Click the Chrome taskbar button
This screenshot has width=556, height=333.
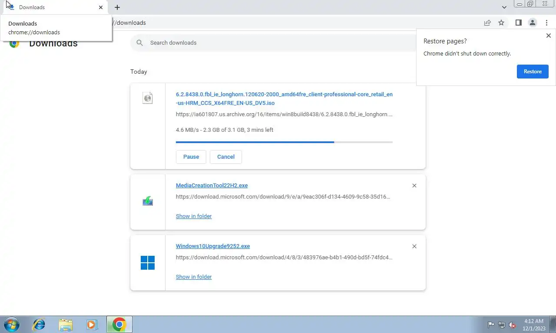point(119,324)
